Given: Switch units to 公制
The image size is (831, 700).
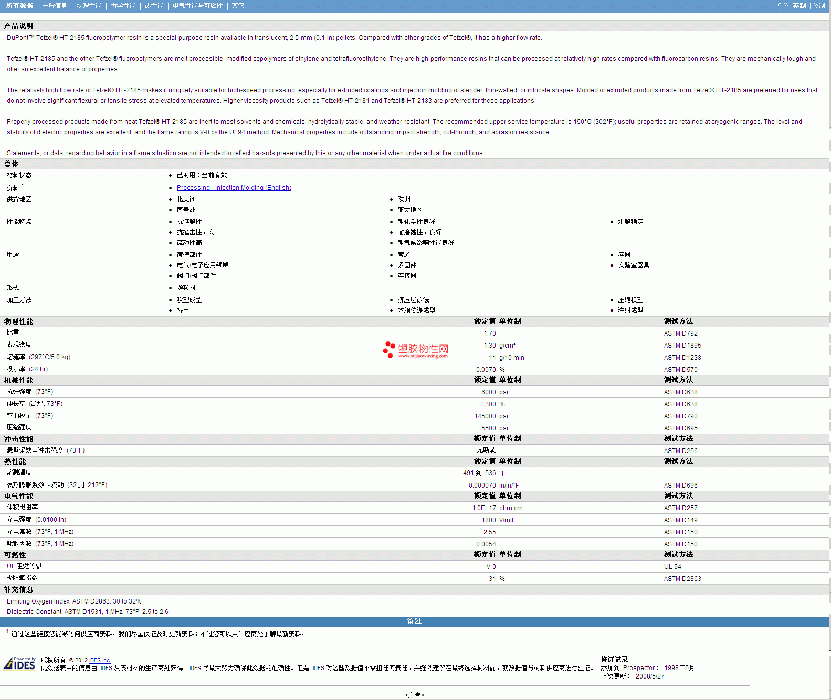Looking at the screenshot, I should coord(819,6).
